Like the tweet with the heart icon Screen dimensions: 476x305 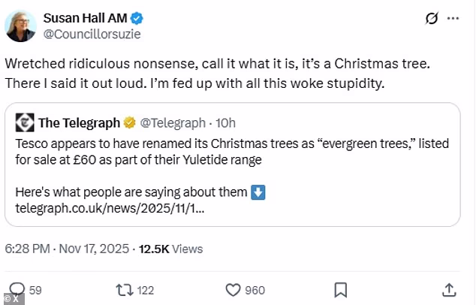[233, 289]
